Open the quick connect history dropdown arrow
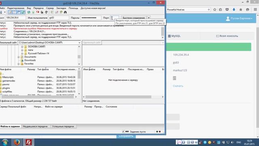This screenshot has height=146, width=259. point(149,18)
